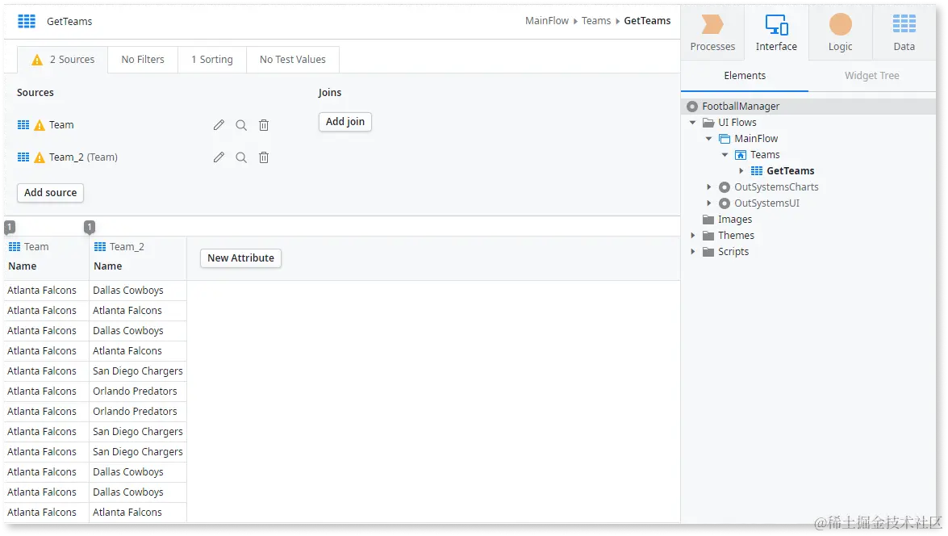Switch to the 2 Sources tab

[x=62, y=60]
